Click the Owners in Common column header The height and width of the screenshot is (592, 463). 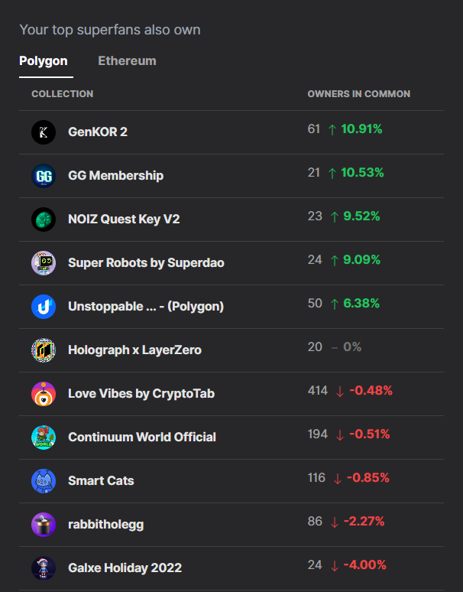point(358,94)
